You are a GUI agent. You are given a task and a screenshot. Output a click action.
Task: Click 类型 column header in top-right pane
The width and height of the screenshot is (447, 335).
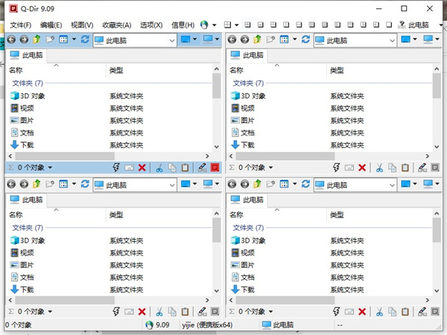tap(338, 71)
